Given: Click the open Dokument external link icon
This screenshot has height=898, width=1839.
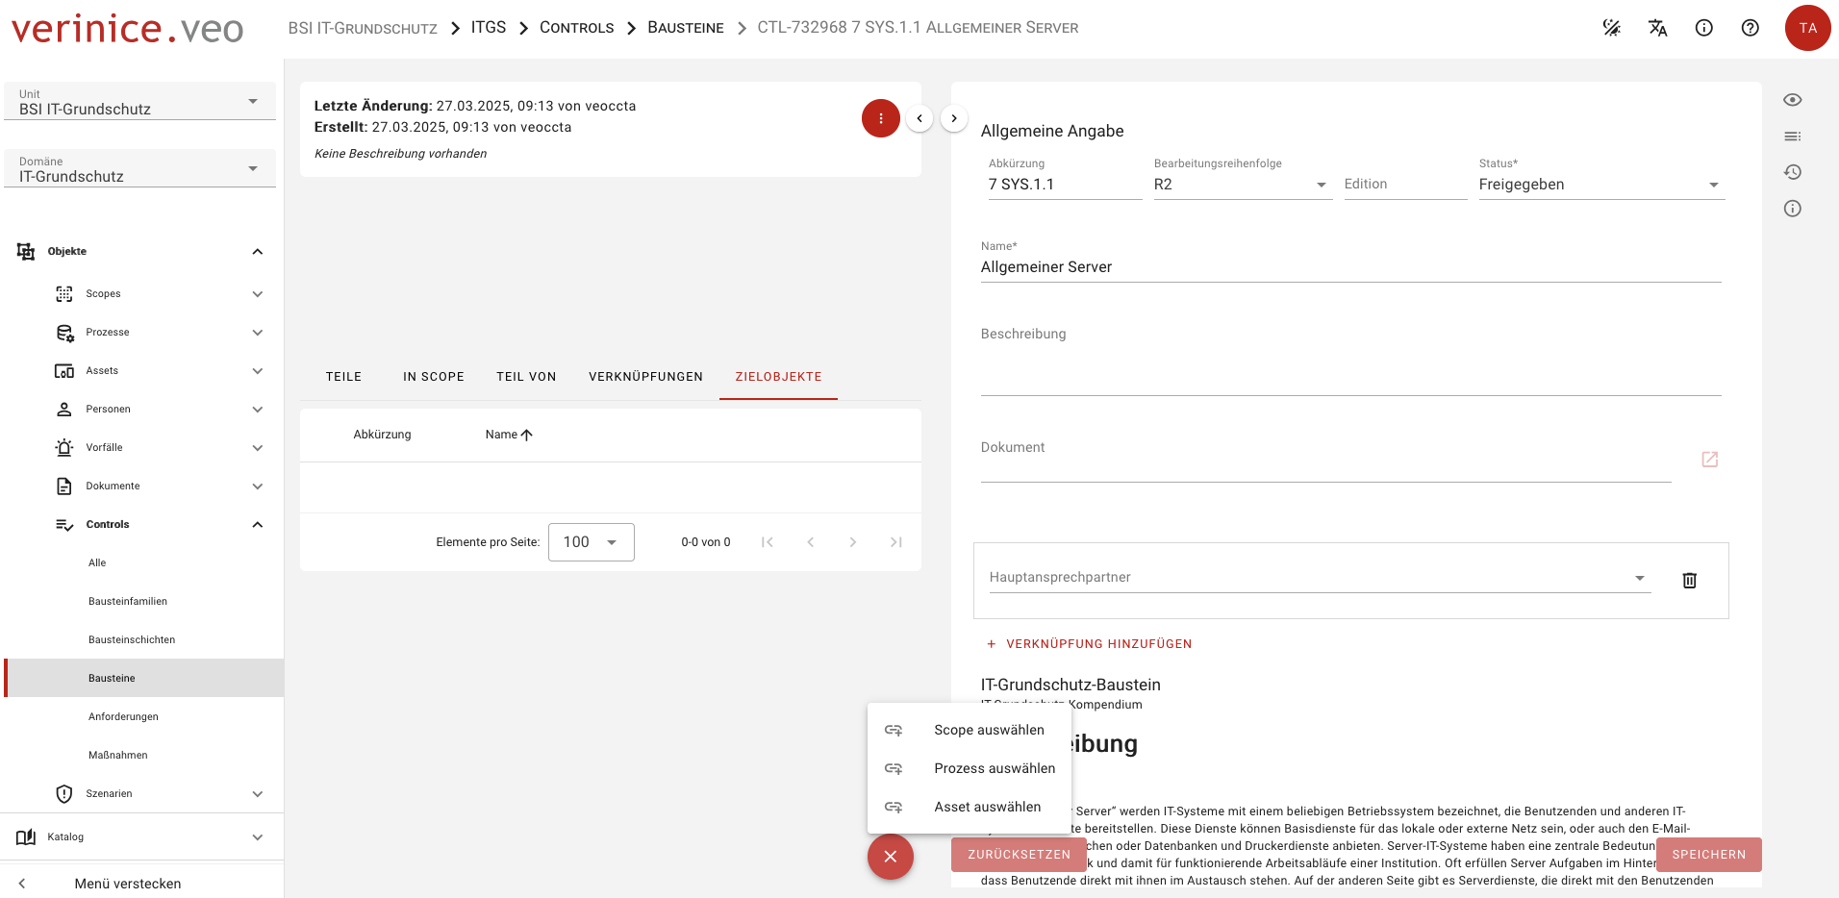Looking at the screenshot, I should [x=1709, y=460].
